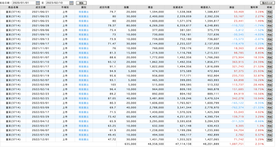Open 明細 button for the 2021/06/23 row
The width and height of the screenshot is (278, 152).
tap(270, 17)
